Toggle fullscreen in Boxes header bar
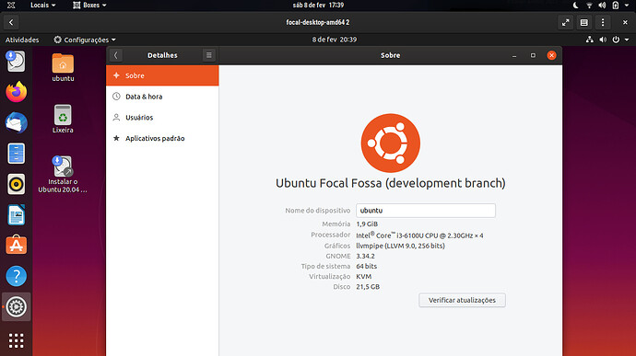Viewport: 636px width, 356px height. pos(565,22)
